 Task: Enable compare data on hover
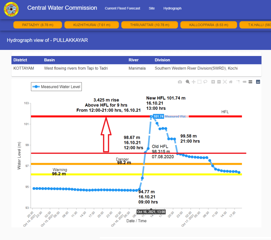pos(250,82)
